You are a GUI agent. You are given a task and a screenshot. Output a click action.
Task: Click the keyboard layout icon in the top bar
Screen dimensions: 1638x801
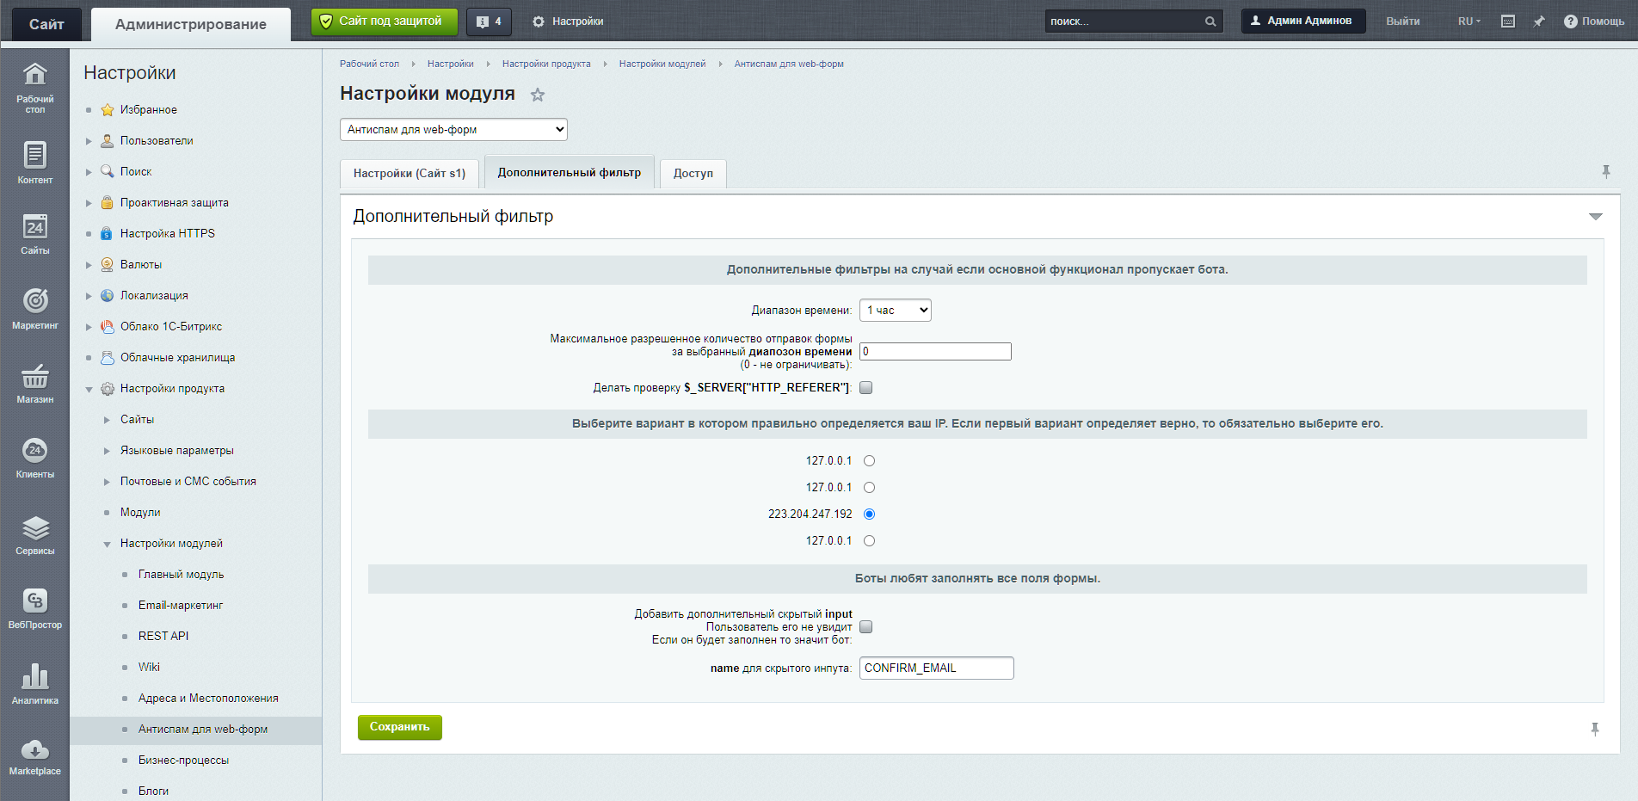click(1508, 22)
